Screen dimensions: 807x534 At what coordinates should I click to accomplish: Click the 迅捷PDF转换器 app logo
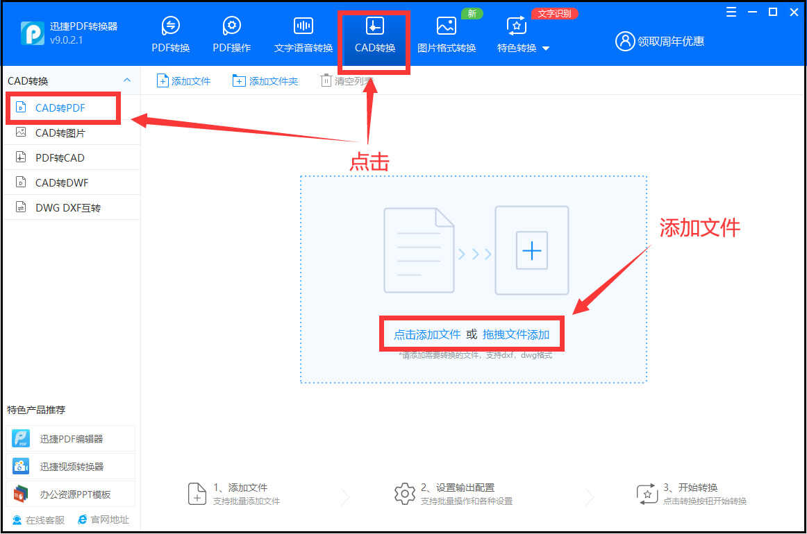(x=32, y=33)
